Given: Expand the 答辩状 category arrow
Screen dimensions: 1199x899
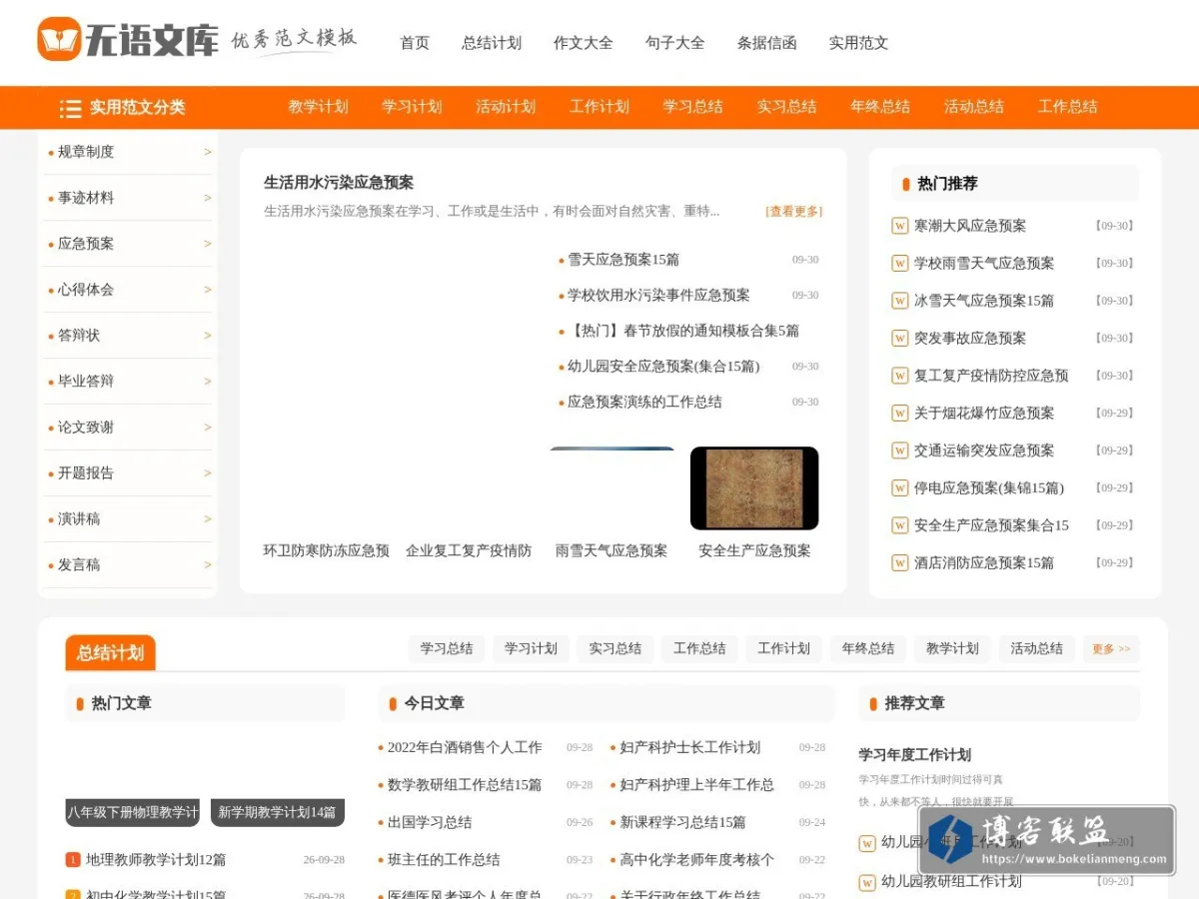Looking at the screenshot, I should pos(208,336).
